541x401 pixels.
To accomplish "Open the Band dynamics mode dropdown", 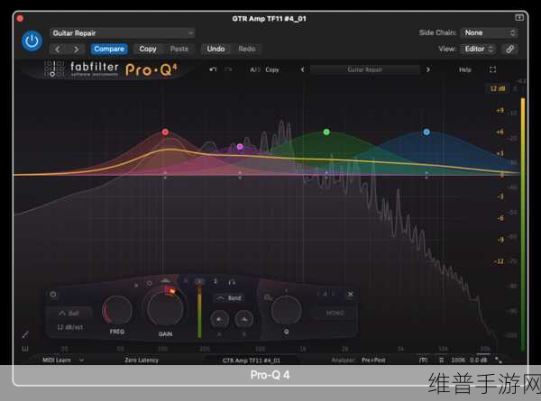I will point(229,298).
